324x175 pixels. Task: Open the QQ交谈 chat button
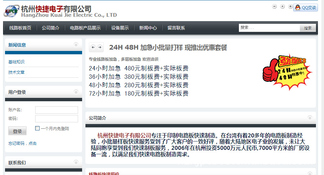(x=306, y=8)
